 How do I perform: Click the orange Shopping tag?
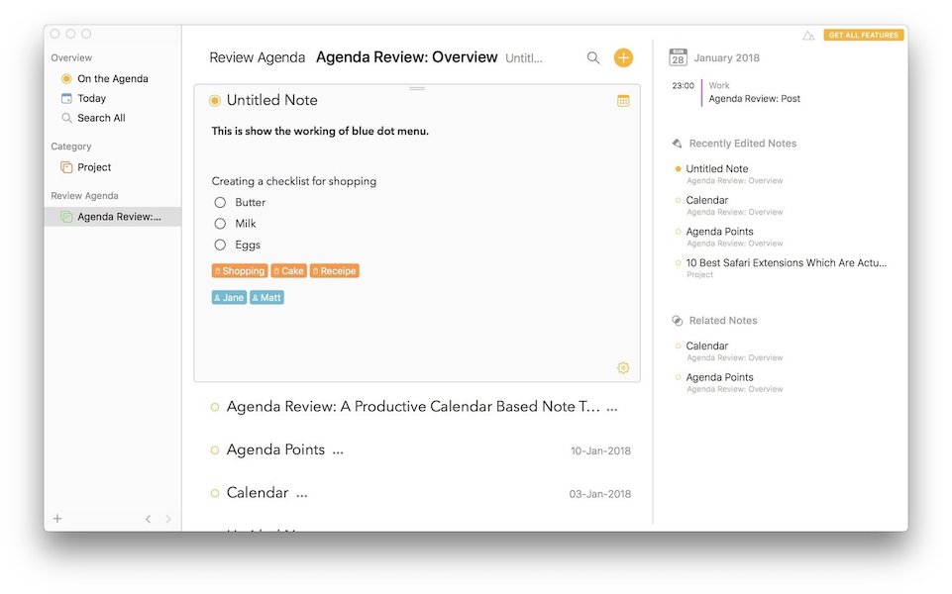240,271
